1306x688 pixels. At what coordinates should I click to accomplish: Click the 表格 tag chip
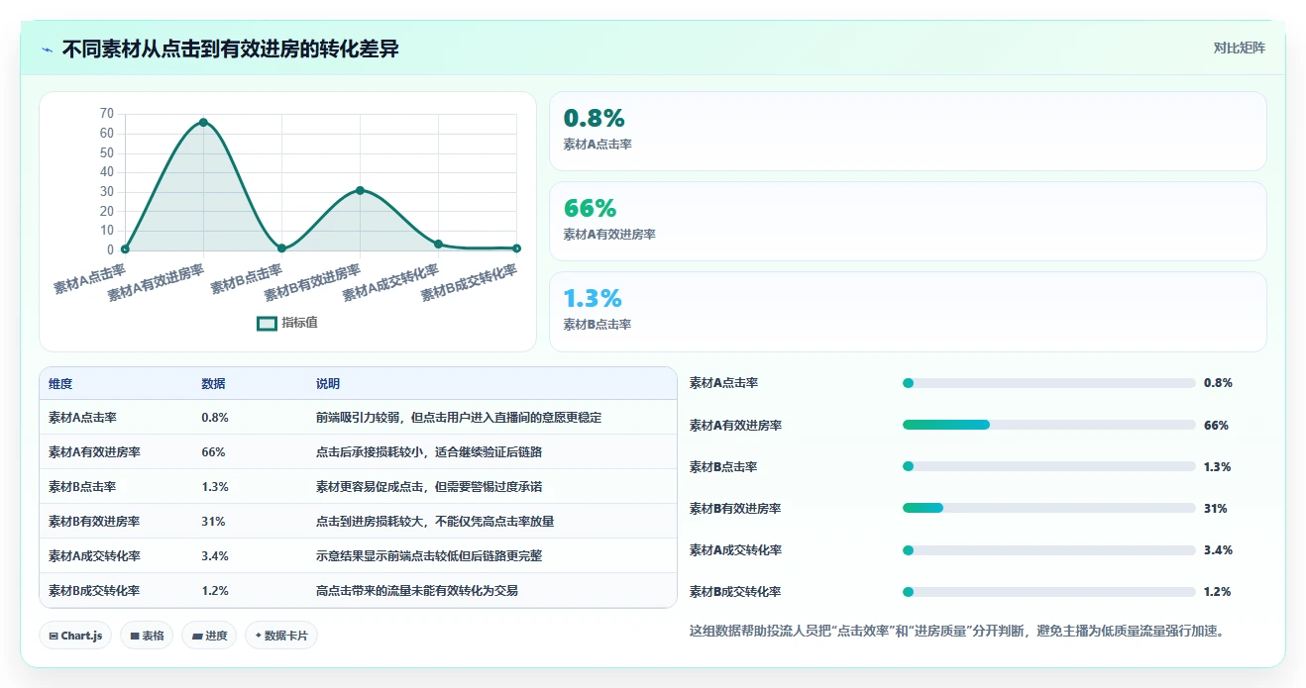[x=147, y=636]
